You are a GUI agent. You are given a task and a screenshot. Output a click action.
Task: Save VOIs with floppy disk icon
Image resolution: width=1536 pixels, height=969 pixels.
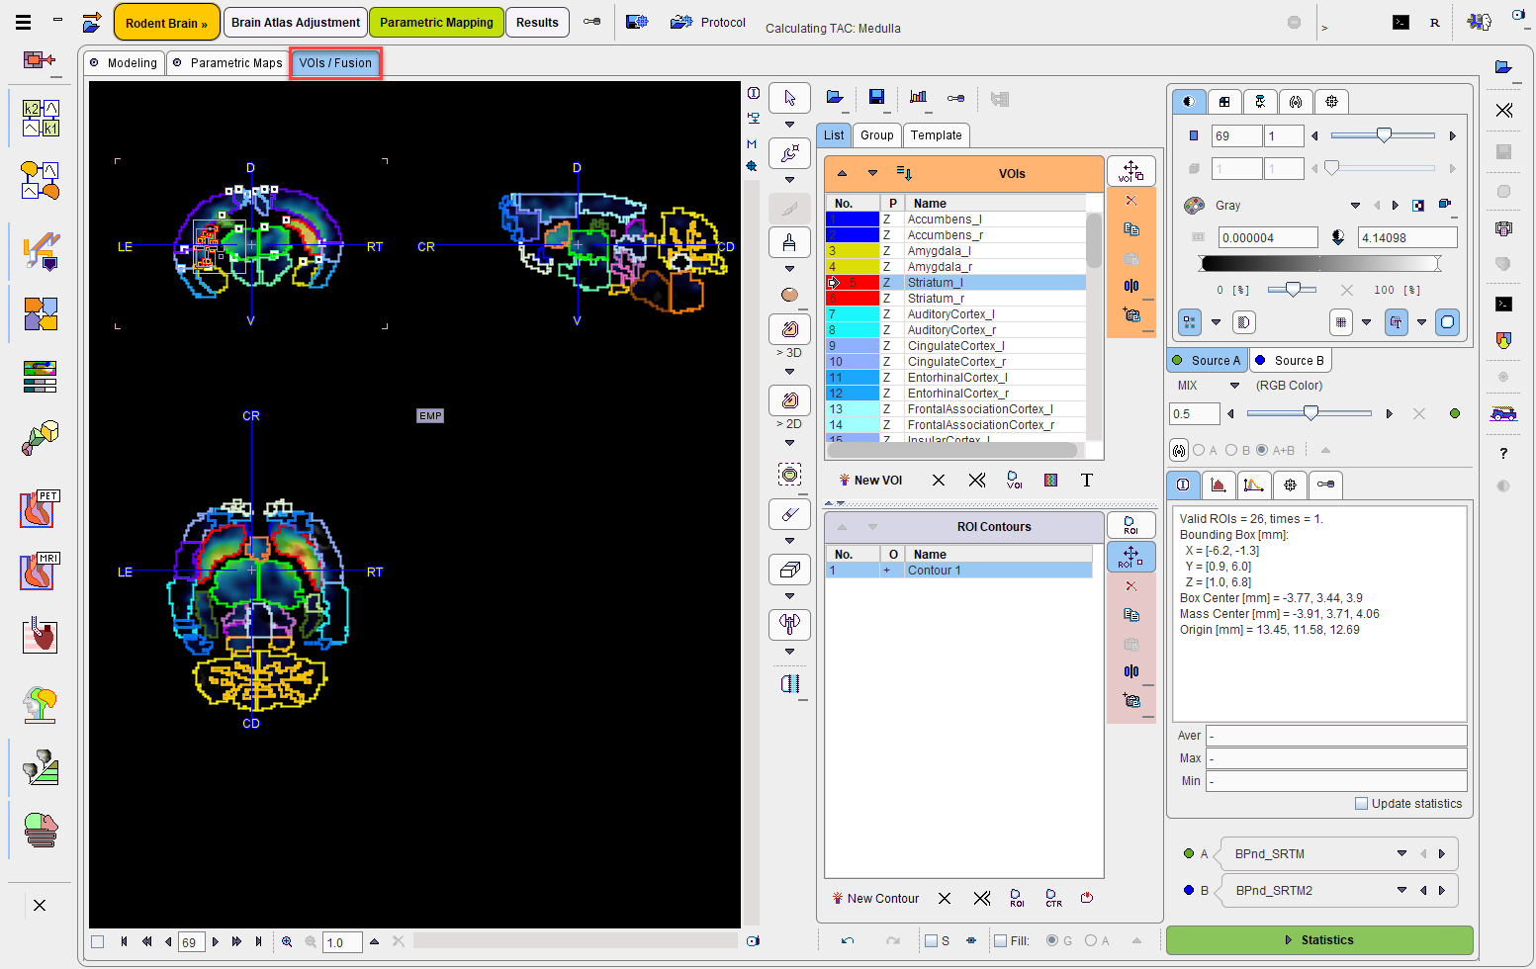(x=876, y=97)
